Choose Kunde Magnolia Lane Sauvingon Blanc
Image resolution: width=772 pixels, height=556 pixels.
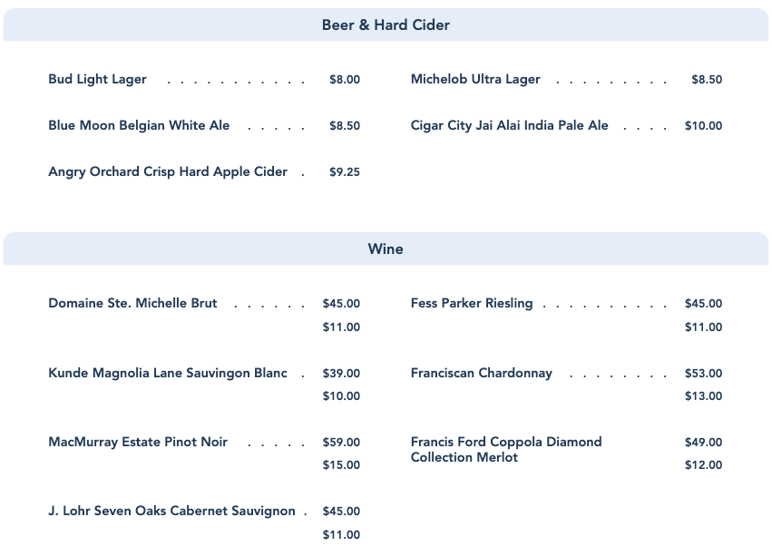point(168,374)
